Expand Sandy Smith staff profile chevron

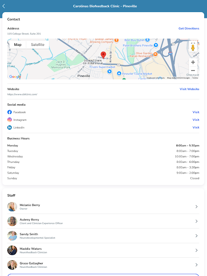click(196, 236)
